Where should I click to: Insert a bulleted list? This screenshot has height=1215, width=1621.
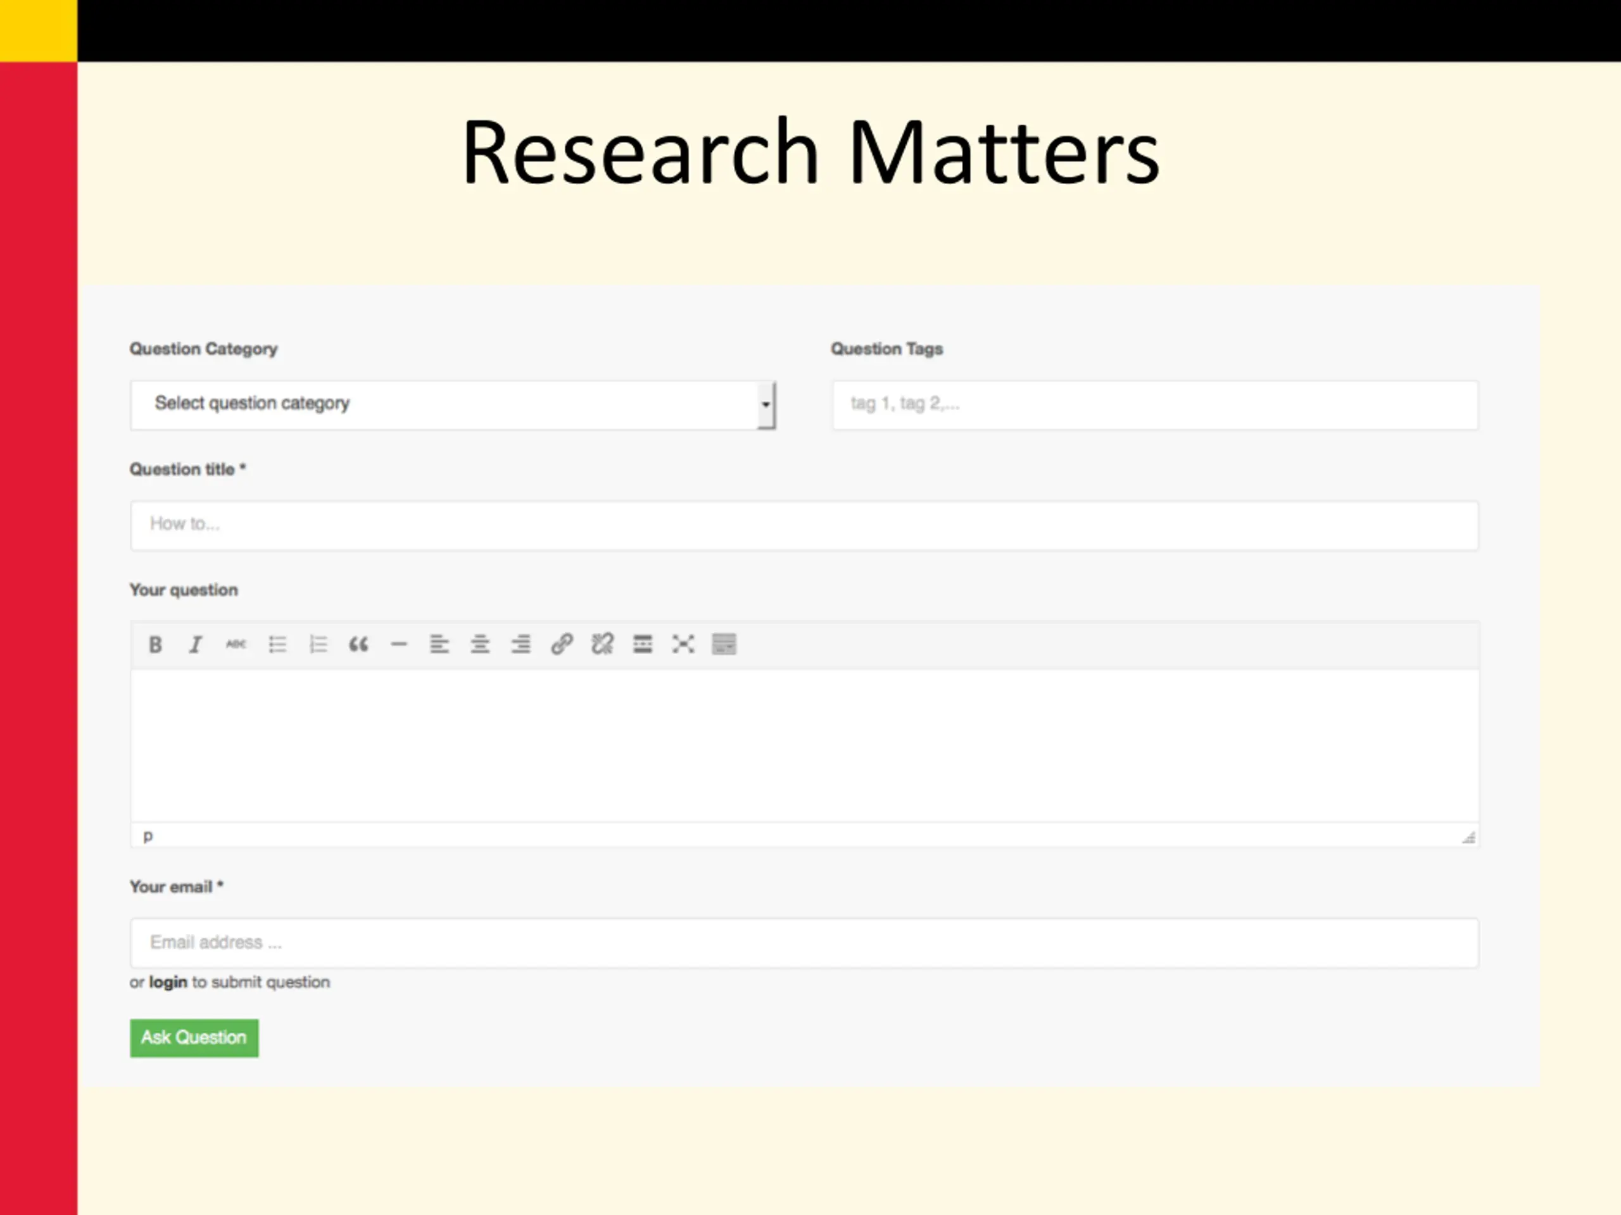pos(277,644)
